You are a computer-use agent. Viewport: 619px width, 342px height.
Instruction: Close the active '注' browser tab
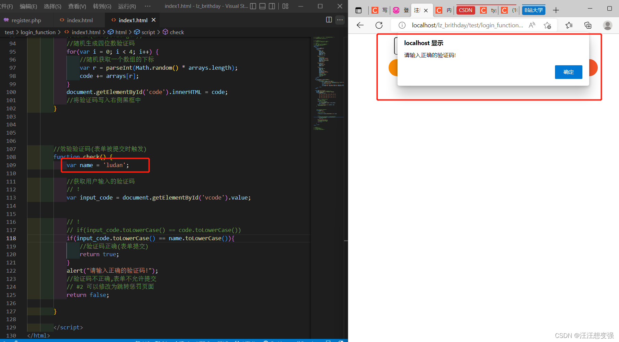426,11
